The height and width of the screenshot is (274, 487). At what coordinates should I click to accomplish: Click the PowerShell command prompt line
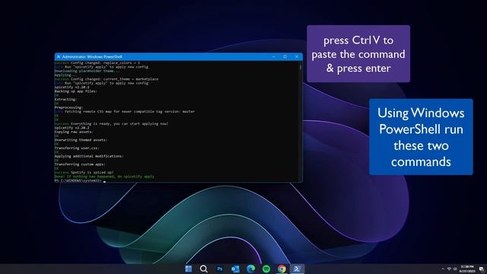pos(80,180)
